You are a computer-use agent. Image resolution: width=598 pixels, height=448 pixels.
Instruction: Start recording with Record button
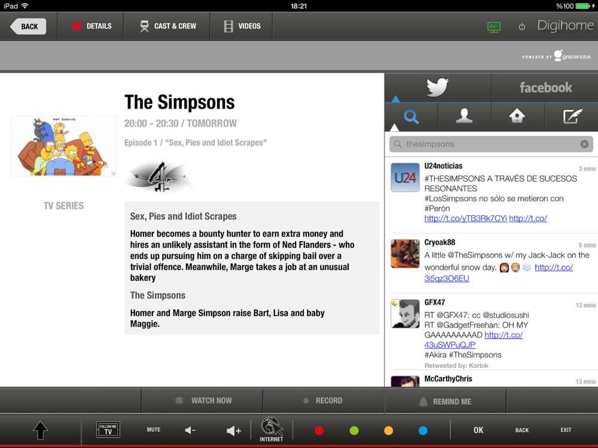click(x=324, y=401)
